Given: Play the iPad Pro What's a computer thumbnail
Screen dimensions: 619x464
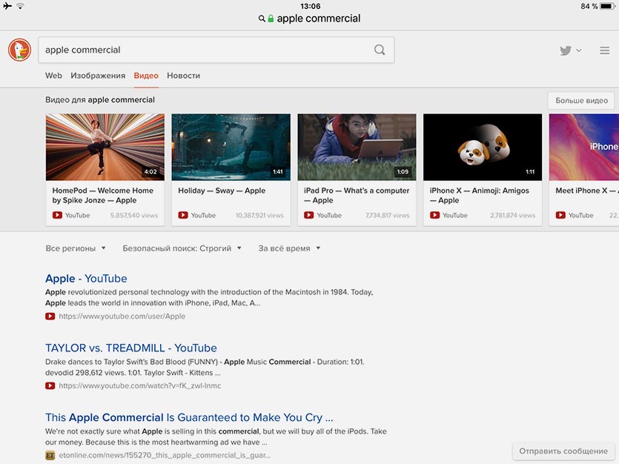Looking at the screenshot, I should [357, 148].
